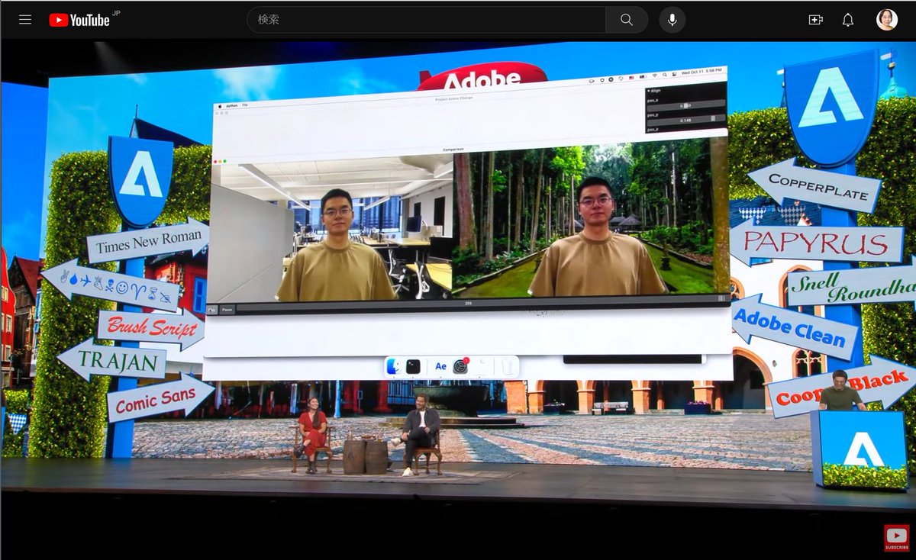Open the YouTube hamburger guide menu

point(25,20)
